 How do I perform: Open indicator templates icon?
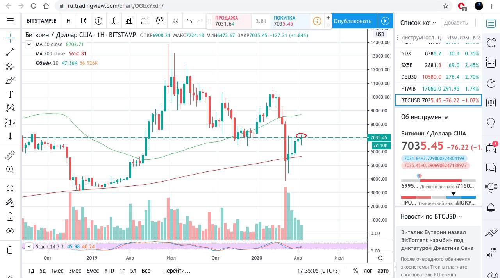tap(145, 21)
